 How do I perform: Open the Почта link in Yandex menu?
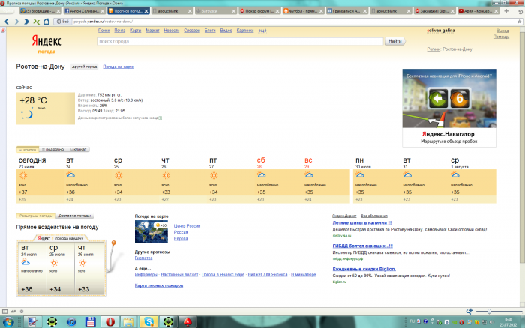click(x=119, y=31)
